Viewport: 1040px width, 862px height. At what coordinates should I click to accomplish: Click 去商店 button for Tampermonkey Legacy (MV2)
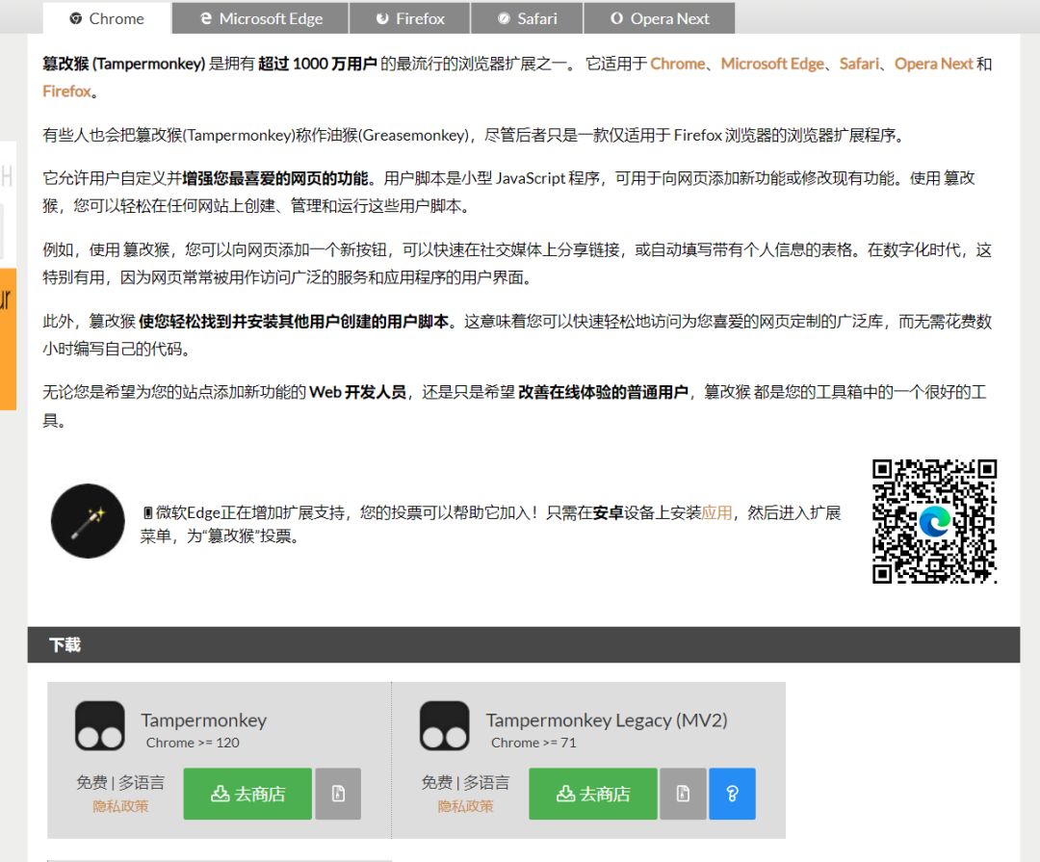tap(593, 794)
